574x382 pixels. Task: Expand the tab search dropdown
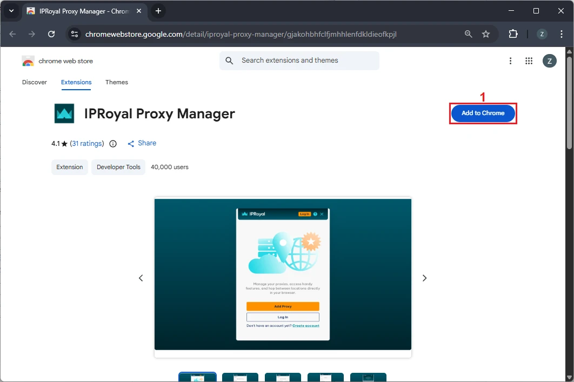point(11,11)
